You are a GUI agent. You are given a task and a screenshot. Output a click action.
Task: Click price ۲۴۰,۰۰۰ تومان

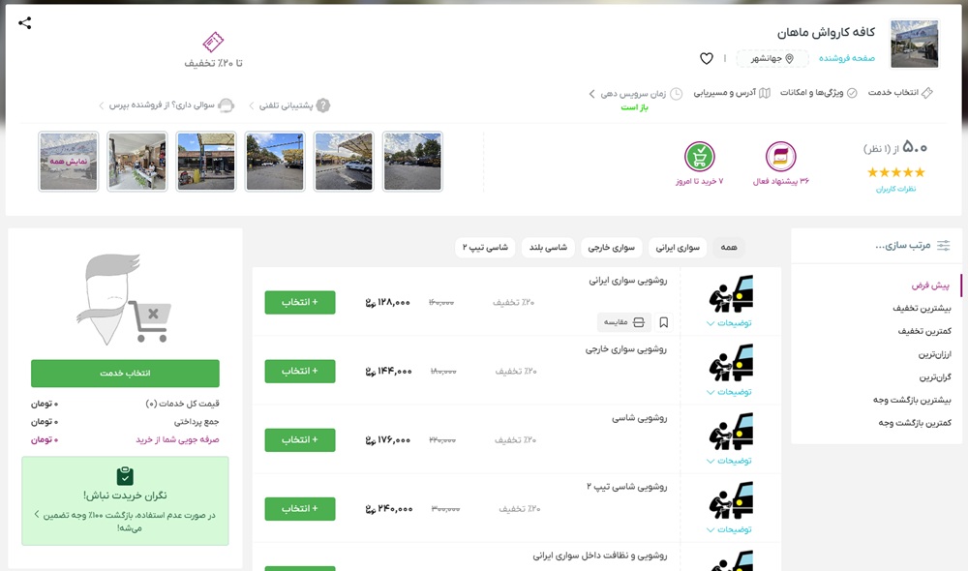[x=388, y=509]
